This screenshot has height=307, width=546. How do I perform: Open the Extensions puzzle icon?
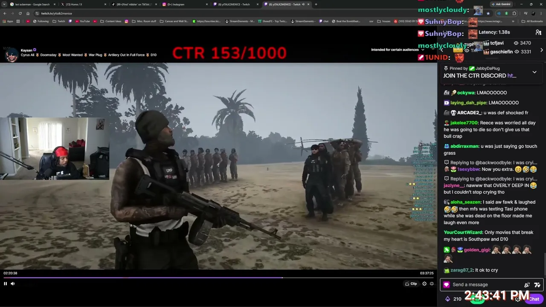click(514, 13)
